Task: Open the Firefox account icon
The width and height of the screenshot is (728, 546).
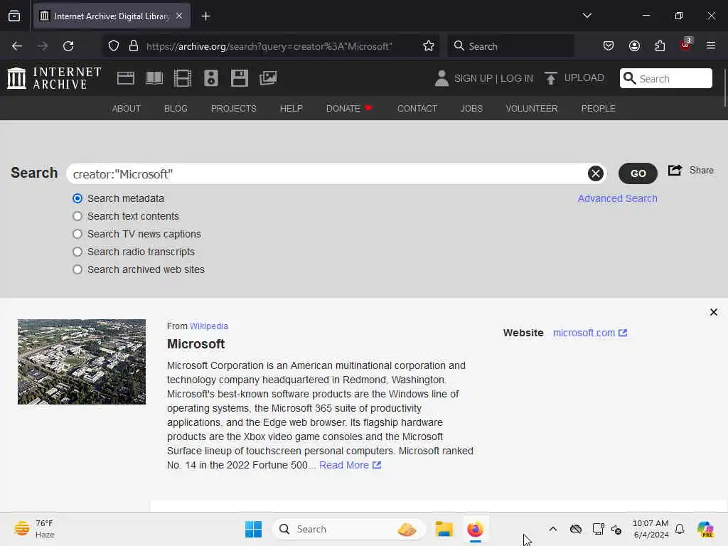Action: tap(634, 46)
